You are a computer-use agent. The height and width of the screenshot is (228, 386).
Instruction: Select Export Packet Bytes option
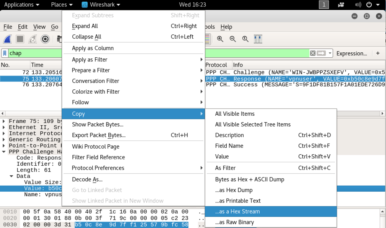pyautogui.click(x=134, y=135)
